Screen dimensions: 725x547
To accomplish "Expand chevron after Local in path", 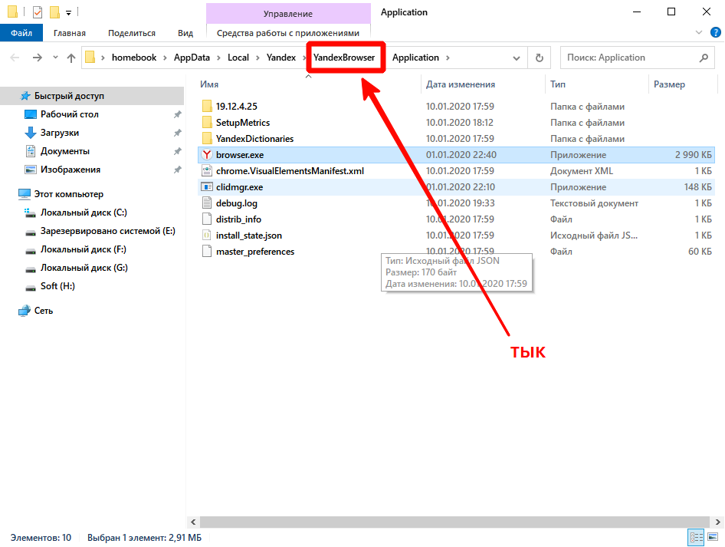I will point(257,58).
